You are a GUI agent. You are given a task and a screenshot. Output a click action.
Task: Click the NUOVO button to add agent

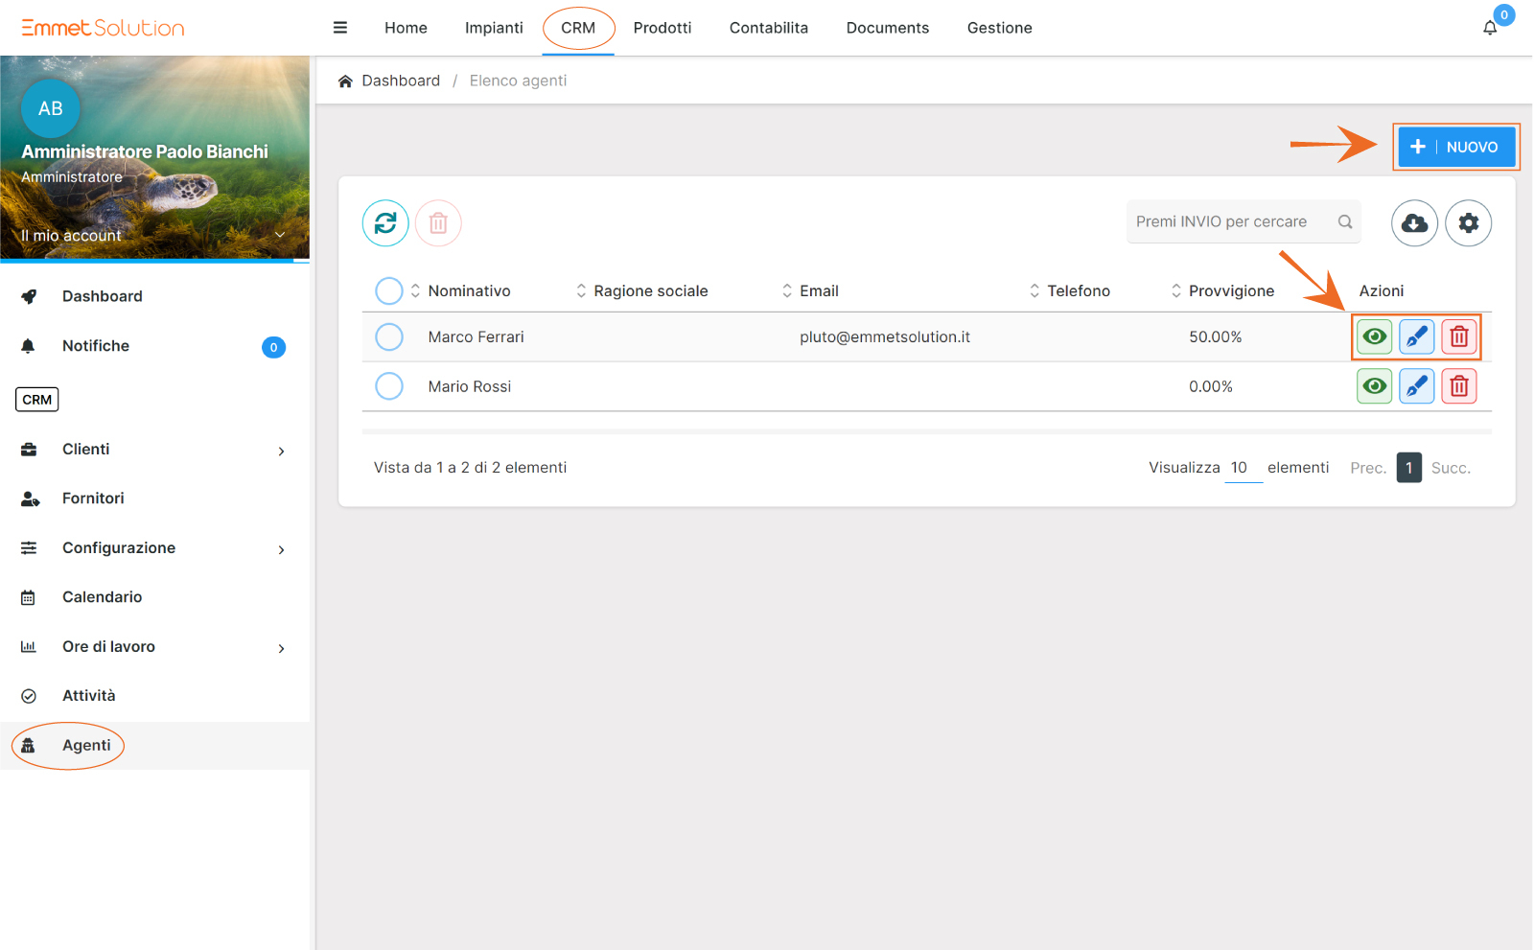pos(1455,147)
